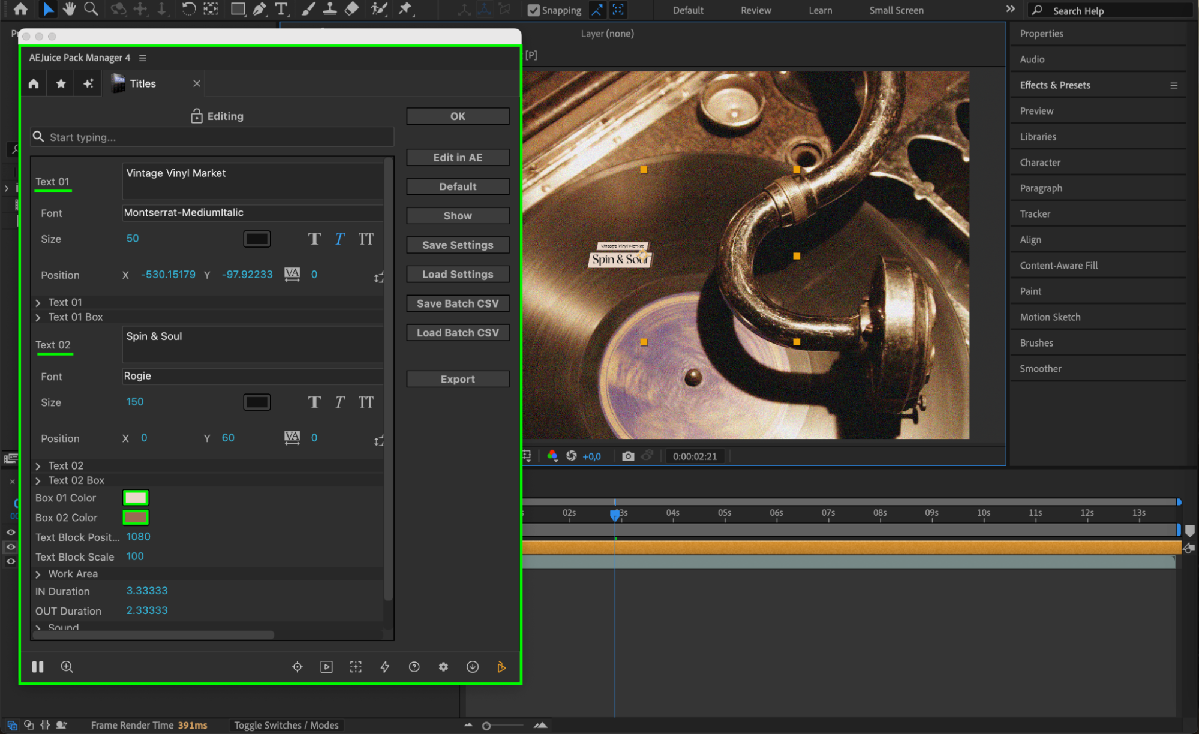The image size is (1199, 734).
Task: Click the pause icon in AEJuice footer
Action: [38, 667]
